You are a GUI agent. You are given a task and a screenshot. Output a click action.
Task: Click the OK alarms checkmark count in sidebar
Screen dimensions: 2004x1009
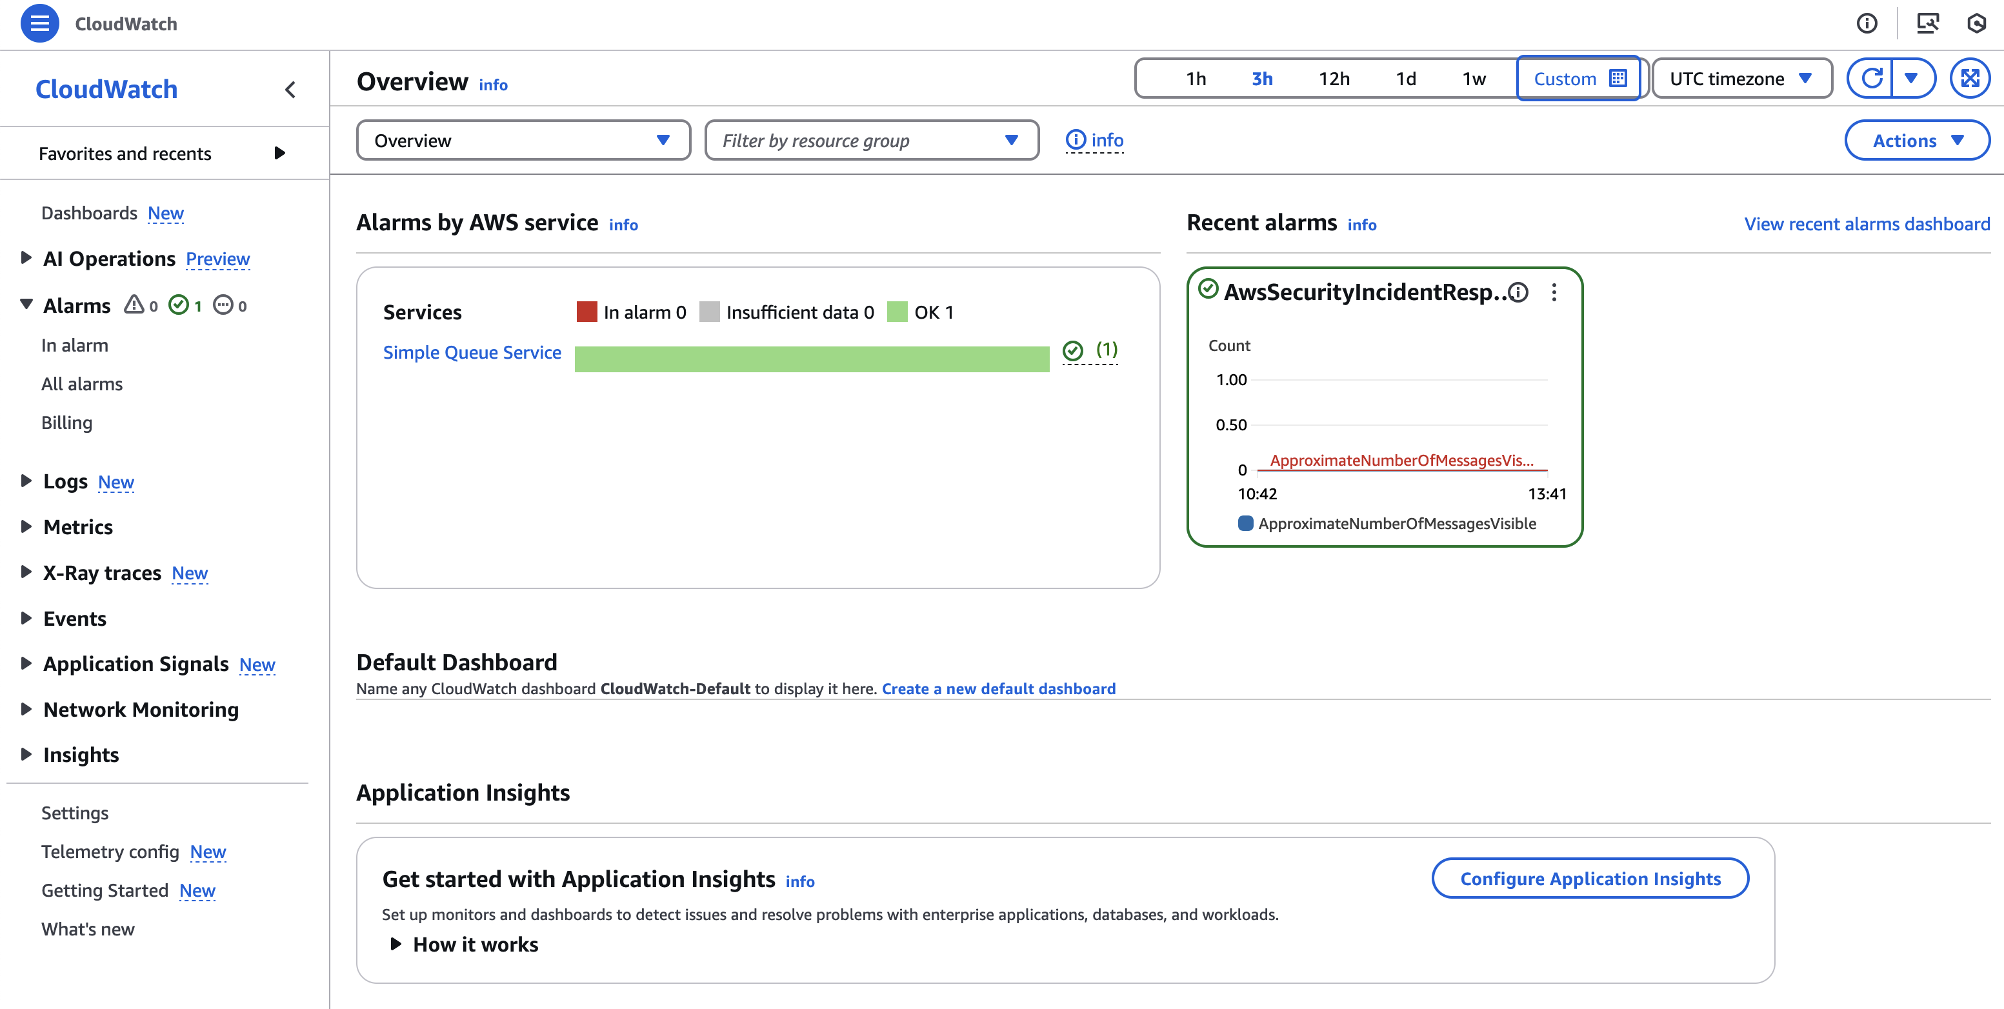pyautogui.click(x=185, y=305)
